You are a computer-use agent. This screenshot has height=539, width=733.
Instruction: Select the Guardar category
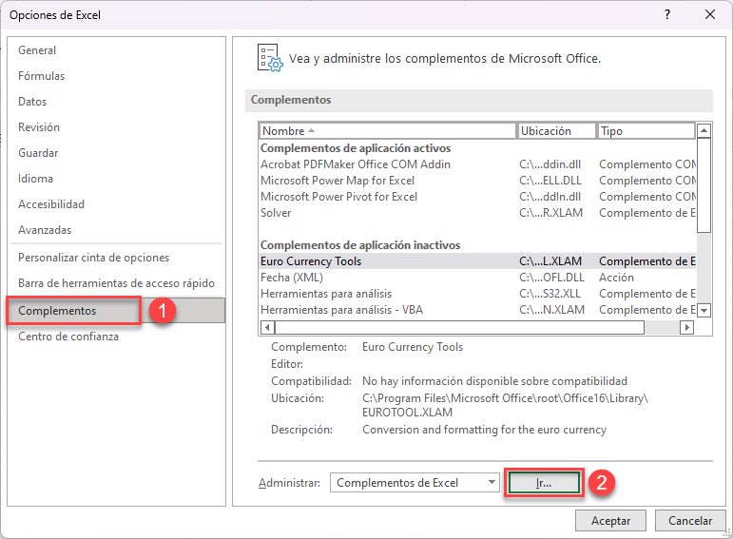pos(38,153)
